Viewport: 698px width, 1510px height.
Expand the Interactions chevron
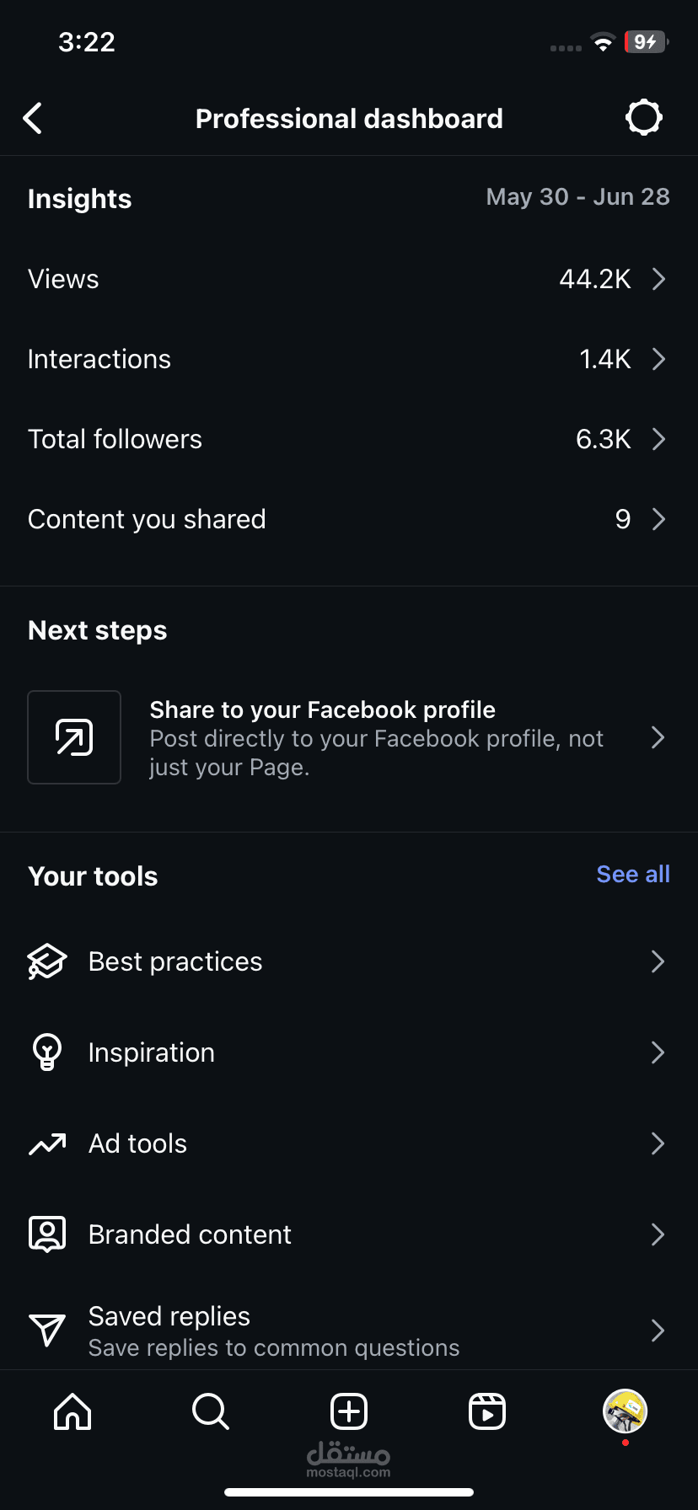point(658,359)
